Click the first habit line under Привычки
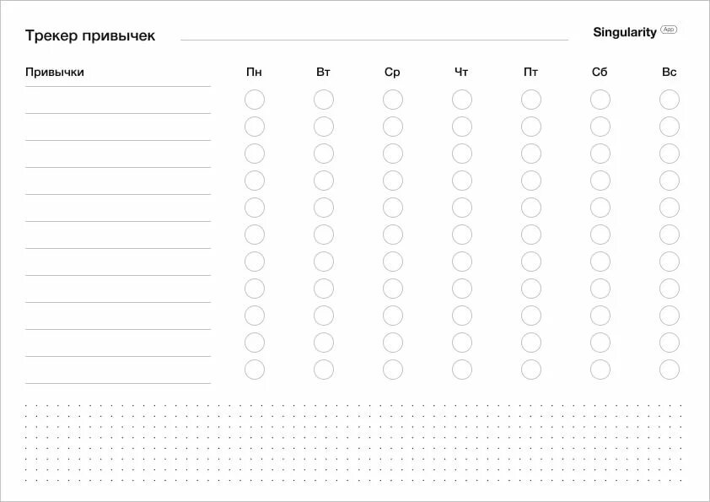Screen dimensions: 710x502 [118, 100]
